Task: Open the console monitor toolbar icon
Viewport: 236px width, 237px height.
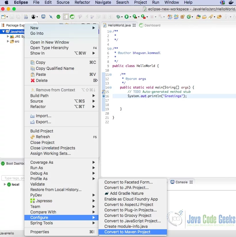Action: click(43, 17)
